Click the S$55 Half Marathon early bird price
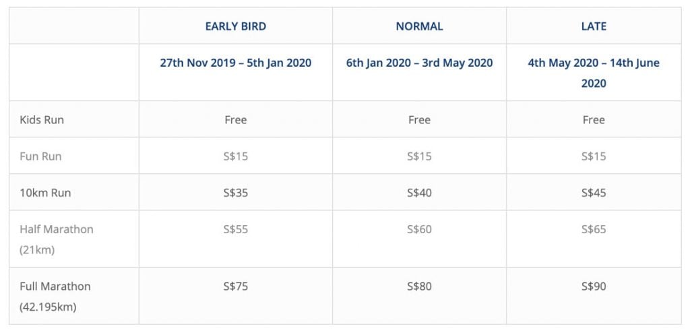The width and height of the screenshot is (690, 333). [x=235, y=229]
